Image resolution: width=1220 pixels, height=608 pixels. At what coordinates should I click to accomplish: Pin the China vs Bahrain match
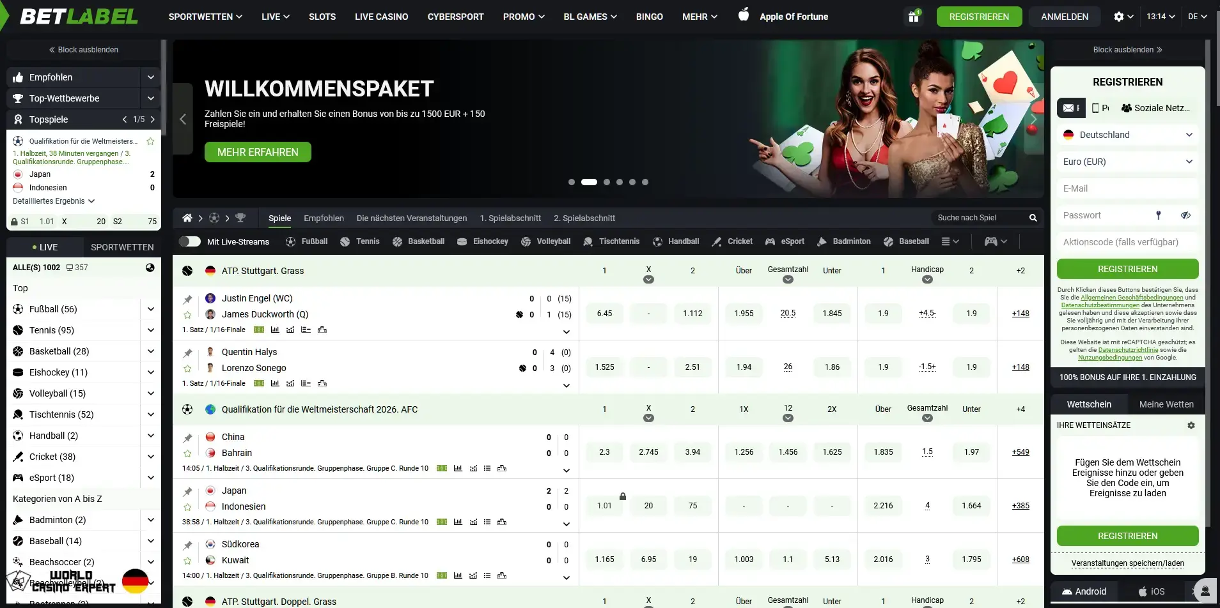(x=187, y=437)
